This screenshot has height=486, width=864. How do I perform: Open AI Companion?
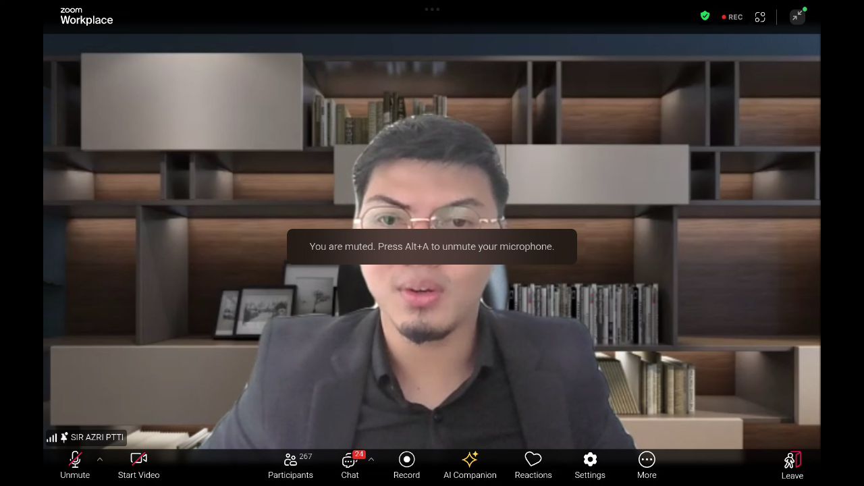click(x=470, y=465)
